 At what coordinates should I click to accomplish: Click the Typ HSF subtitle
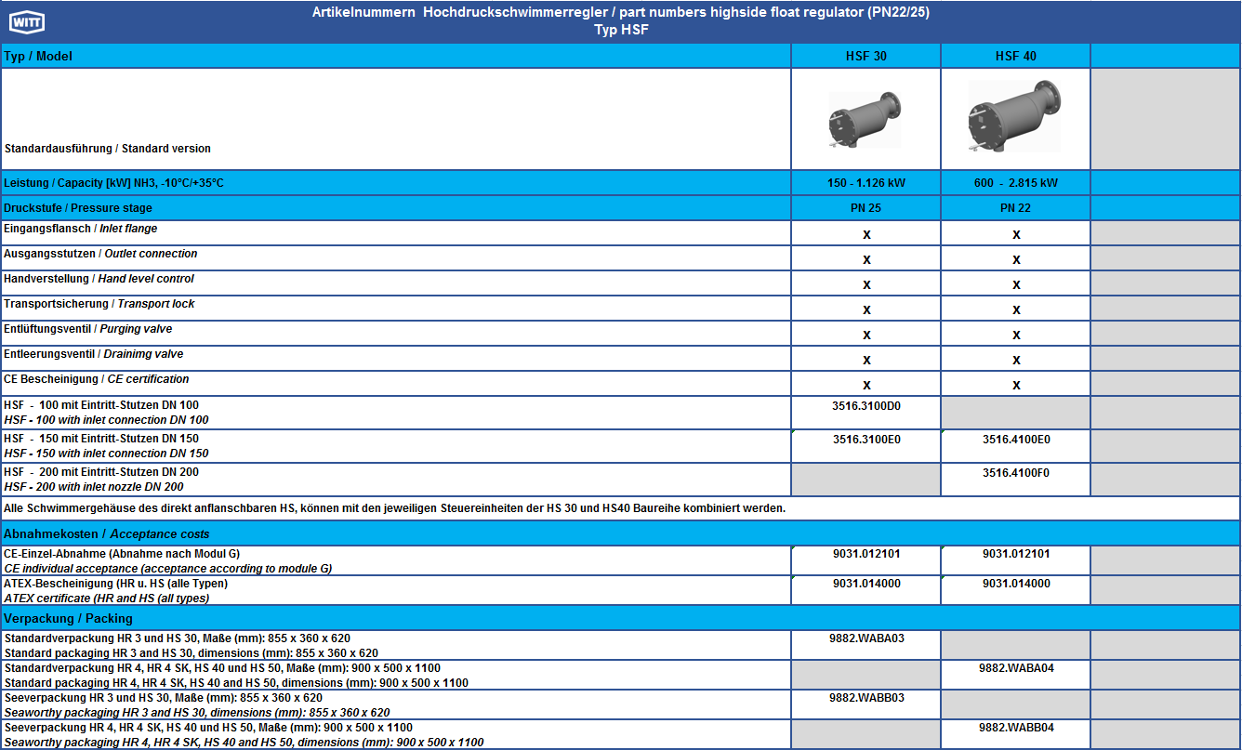pyautogui.click(x=621, y=30)
